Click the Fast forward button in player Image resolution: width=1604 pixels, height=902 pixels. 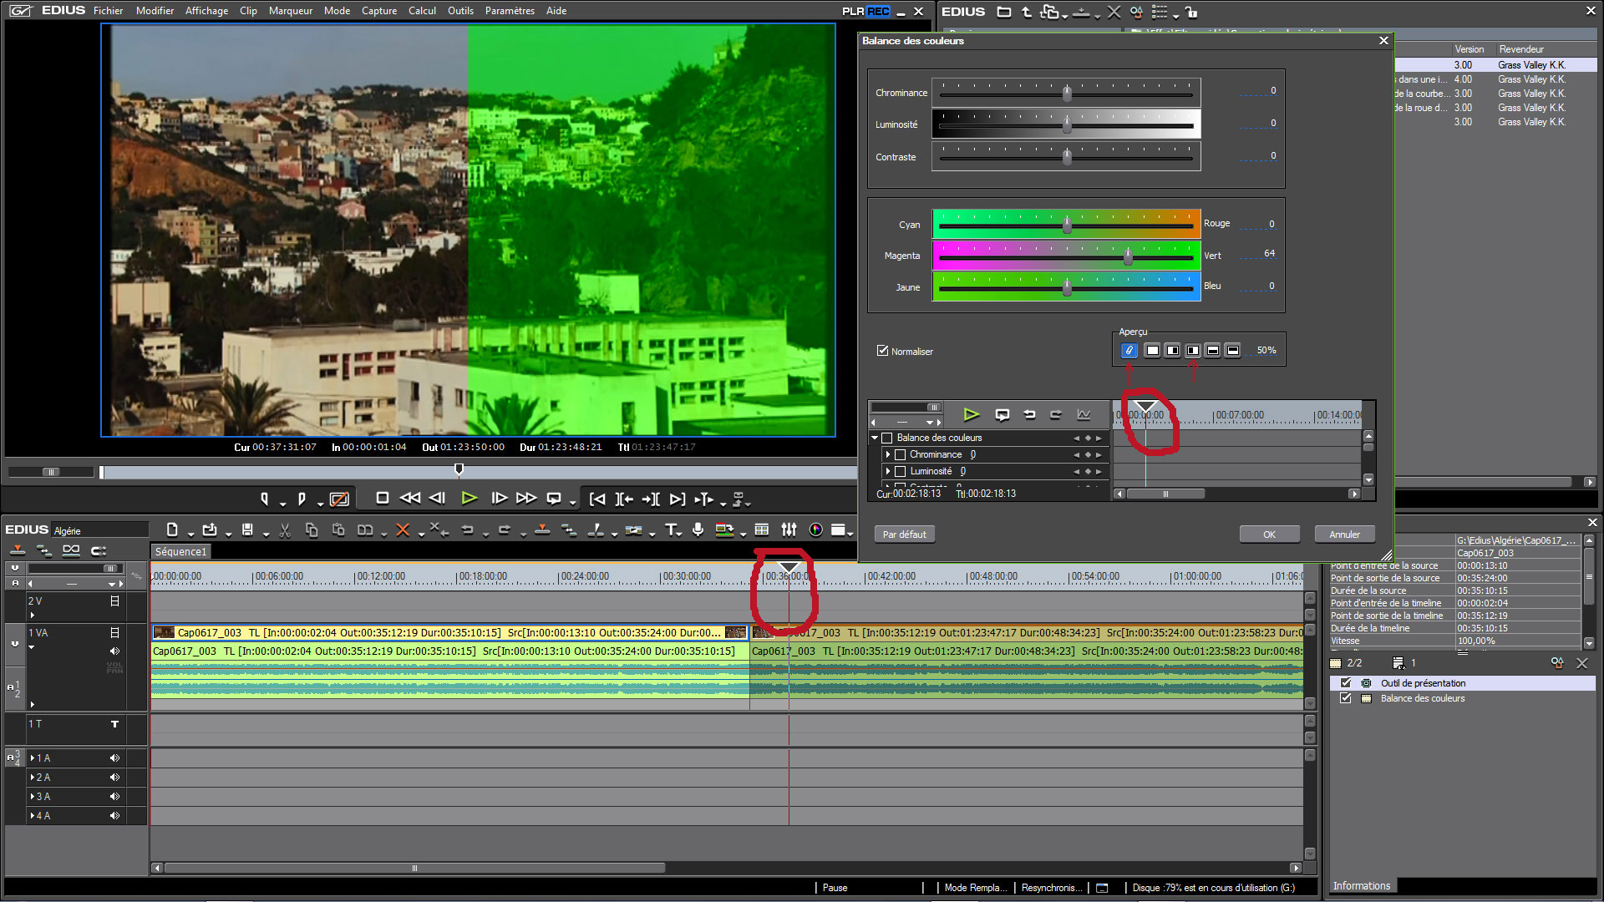pos(526,498)
